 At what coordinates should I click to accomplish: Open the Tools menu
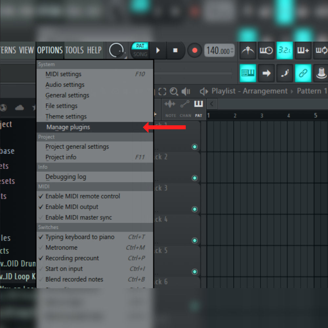point(74,50)
